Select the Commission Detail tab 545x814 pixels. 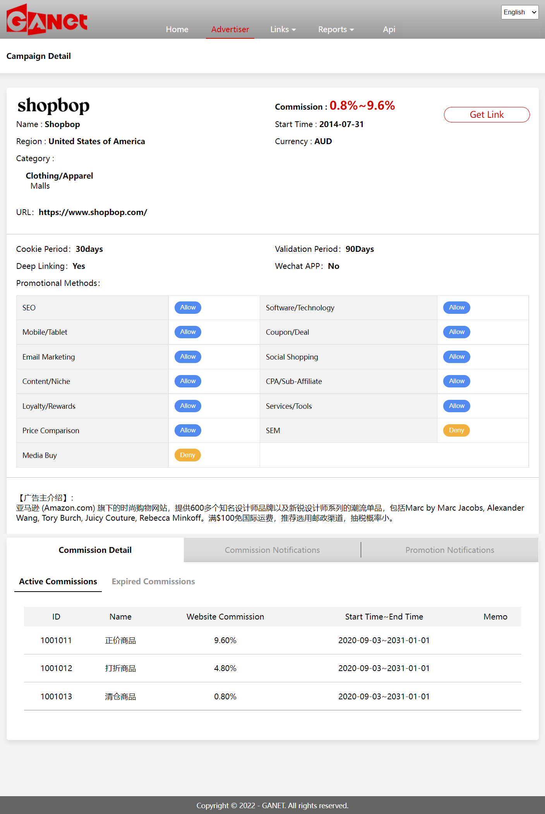pyautogui.click(x=95, y=550)
